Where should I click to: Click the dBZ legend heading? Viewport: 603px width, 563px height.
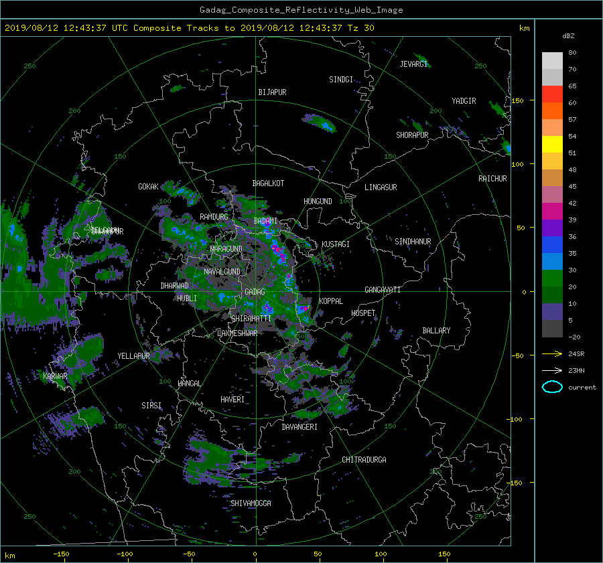tap(568, 36)
